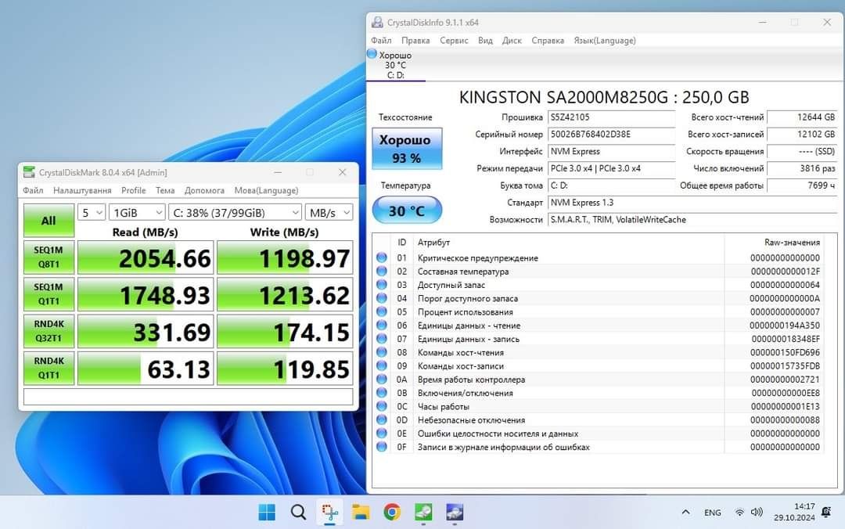The width and height of the screenshot is (845, 529).
Task: Open the Диск menu in CrystalDiskInfo
Action: [x=512, y=41]
